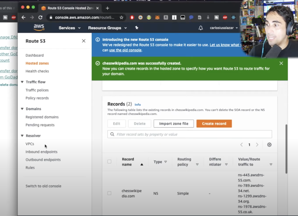This screenshot has width=298, height=216.
Task: Reload the page using browser refresh icon
Action: [x=40, y=17]
